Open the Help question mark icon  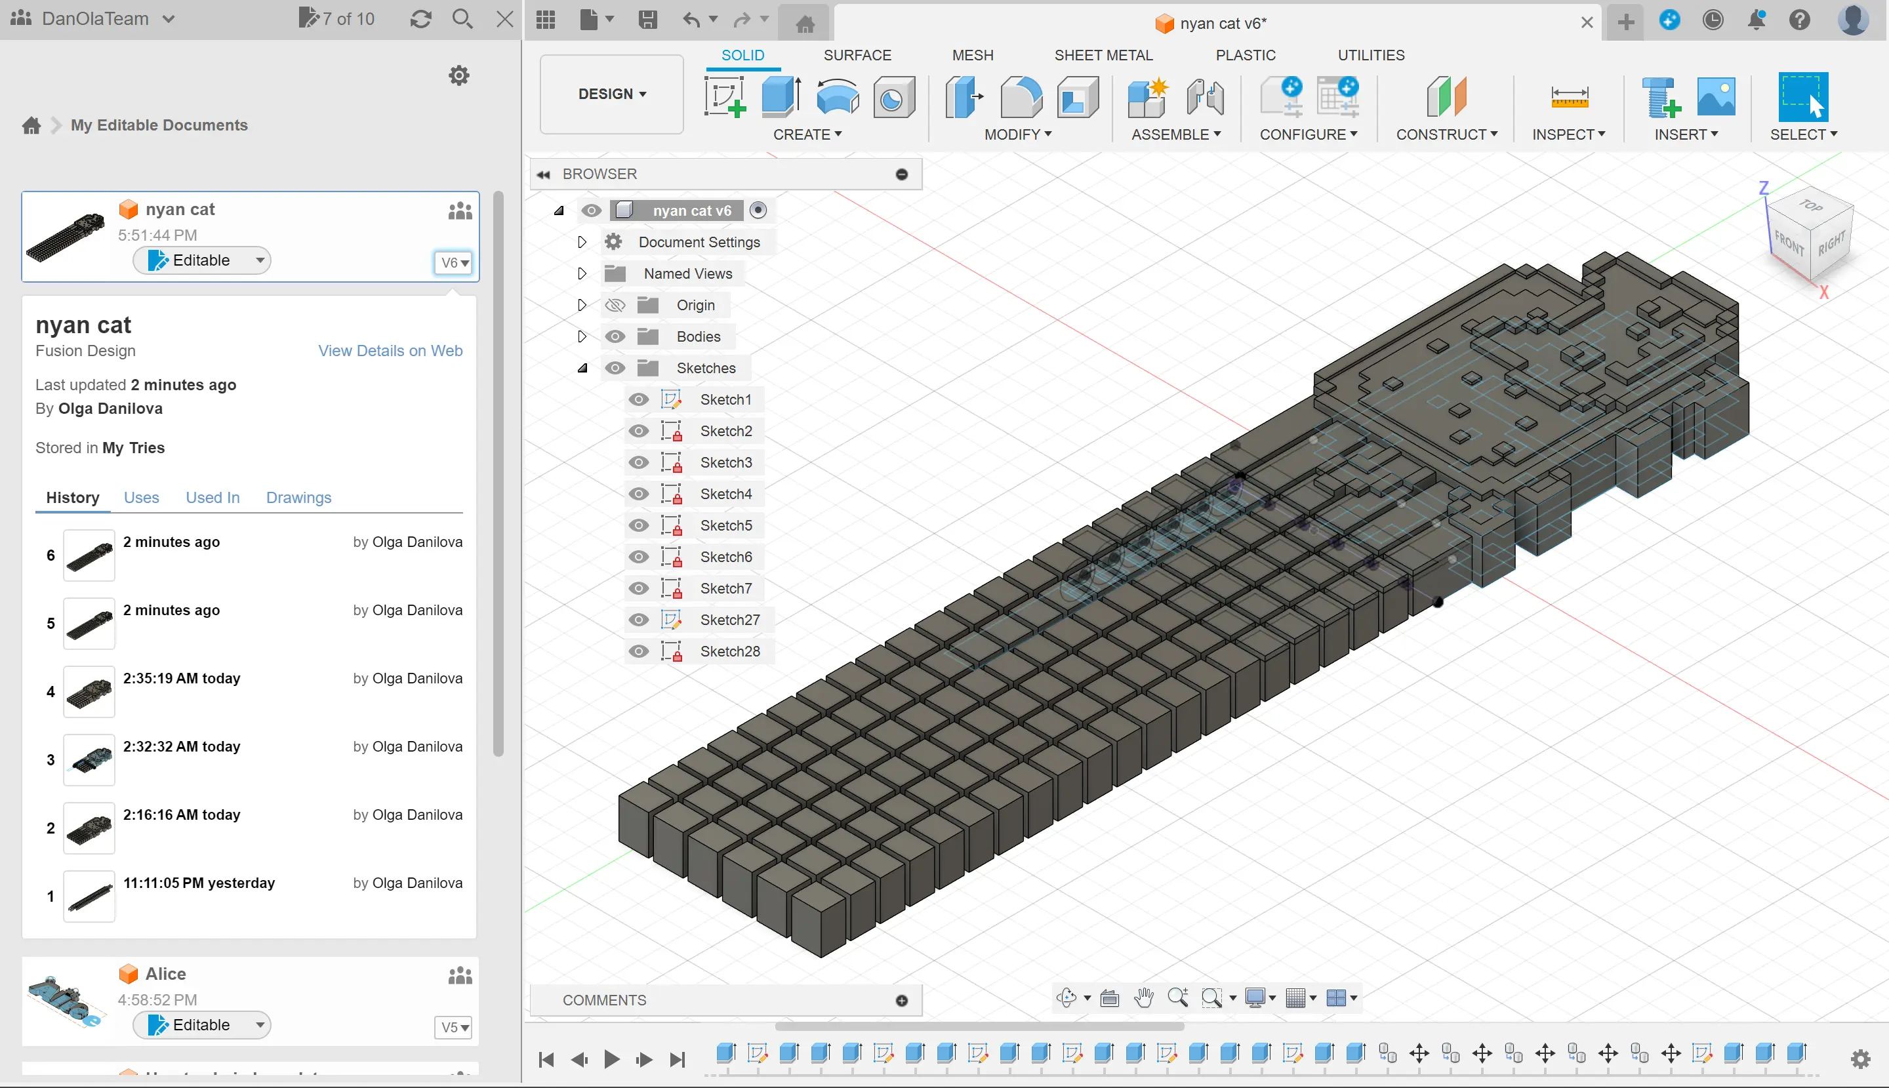[1799, 20]
